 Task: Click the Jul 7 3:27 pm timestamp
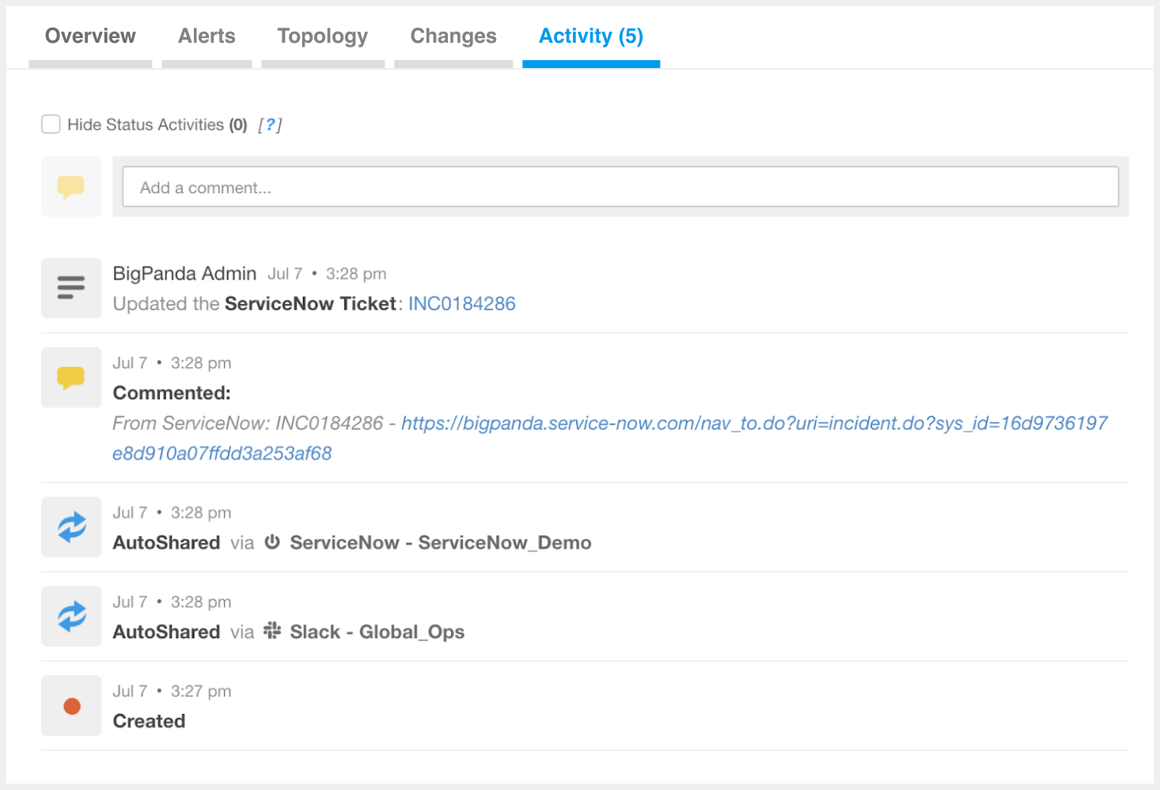pyautogui.click(x=172, y=691)
